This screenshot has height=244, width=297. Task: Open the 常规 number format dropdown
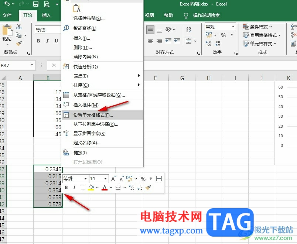[x=233, y=27]
